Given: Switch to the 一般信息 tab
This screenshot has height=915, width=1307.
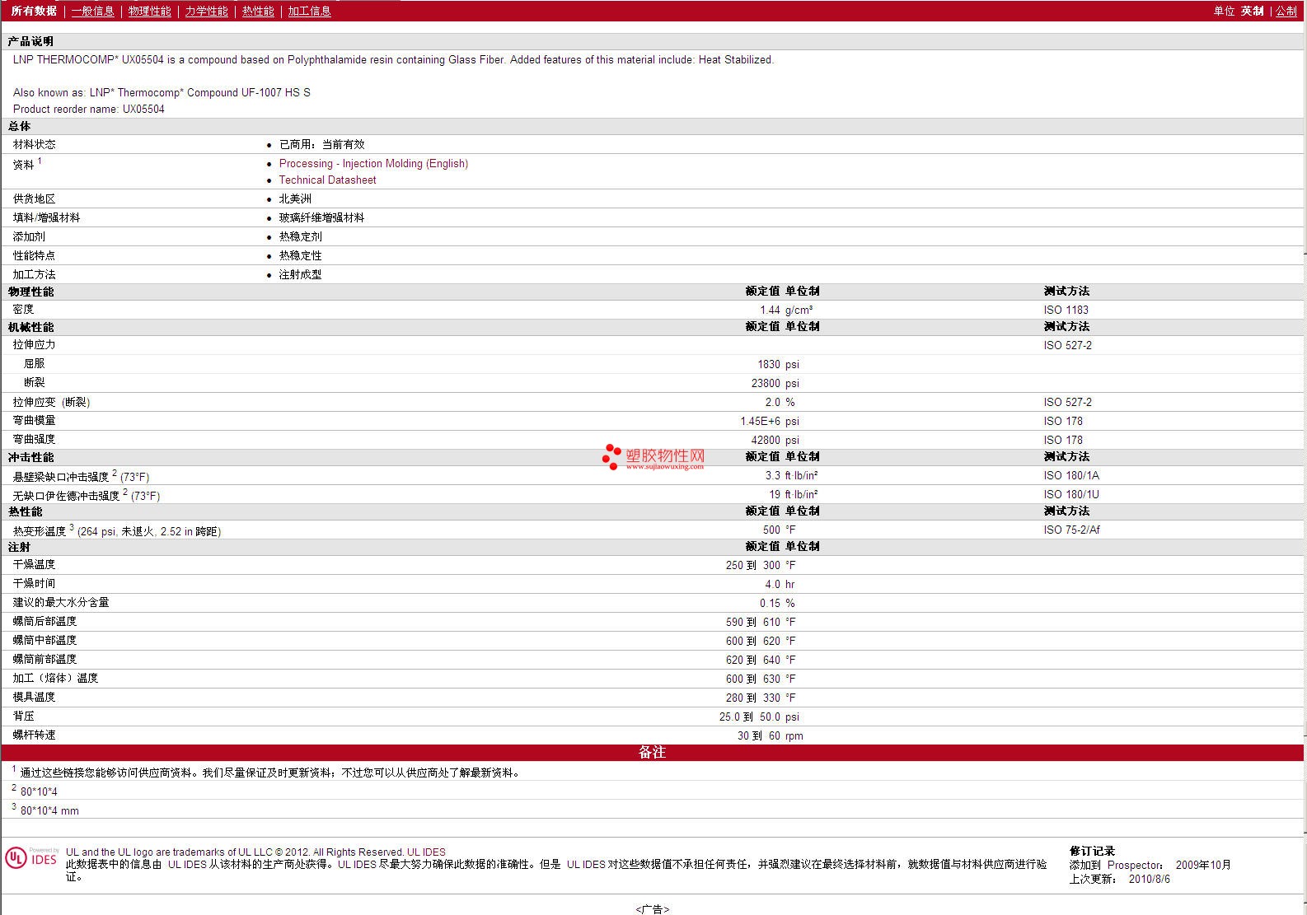Looking at the screenshot, I should pos(92,11).
